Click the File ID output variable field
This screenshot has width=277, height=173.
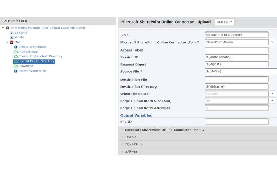(236, 121)
